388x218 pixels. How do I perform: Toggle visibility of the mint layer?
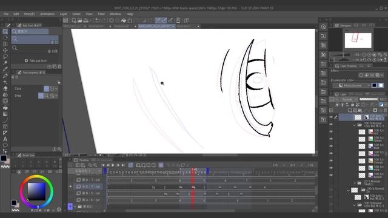click(x=331, y=168)
